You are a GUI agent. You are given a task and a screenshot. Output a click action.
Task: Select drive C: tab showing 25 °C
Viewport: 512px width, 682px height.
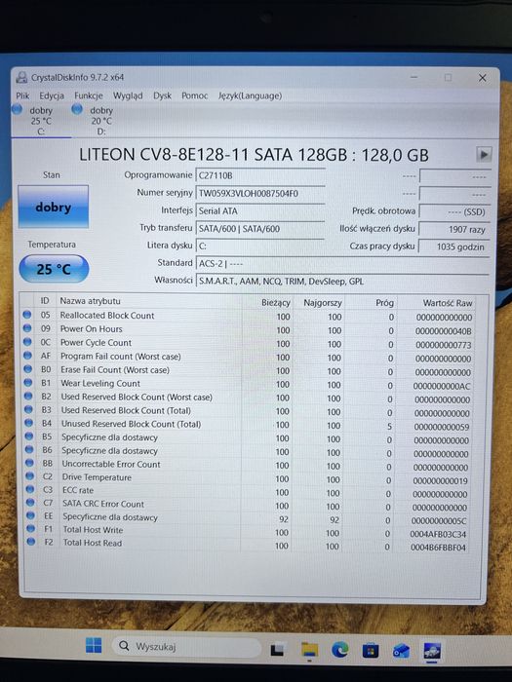click(41, 121)
